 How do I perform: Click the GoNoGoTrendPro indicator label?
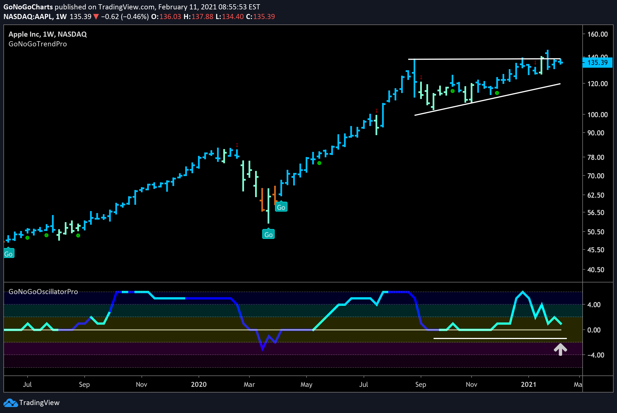tap(38, 44)
